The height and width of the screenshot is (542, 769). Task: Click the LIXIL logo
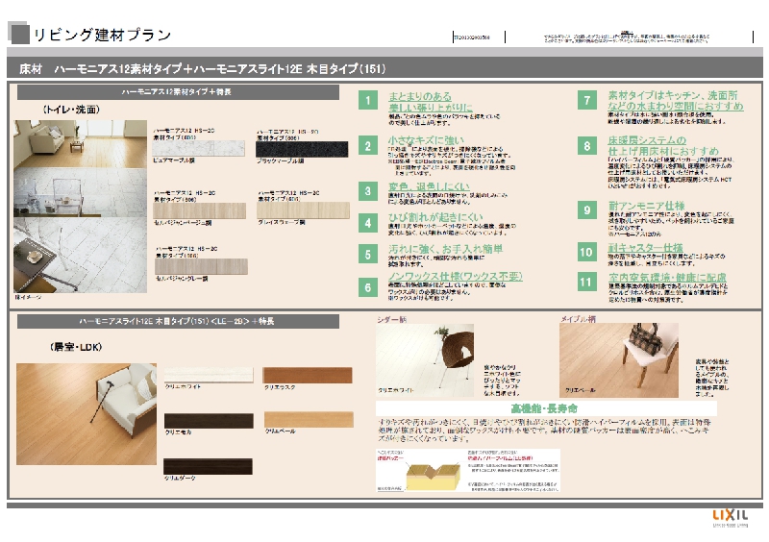point(731,516)
